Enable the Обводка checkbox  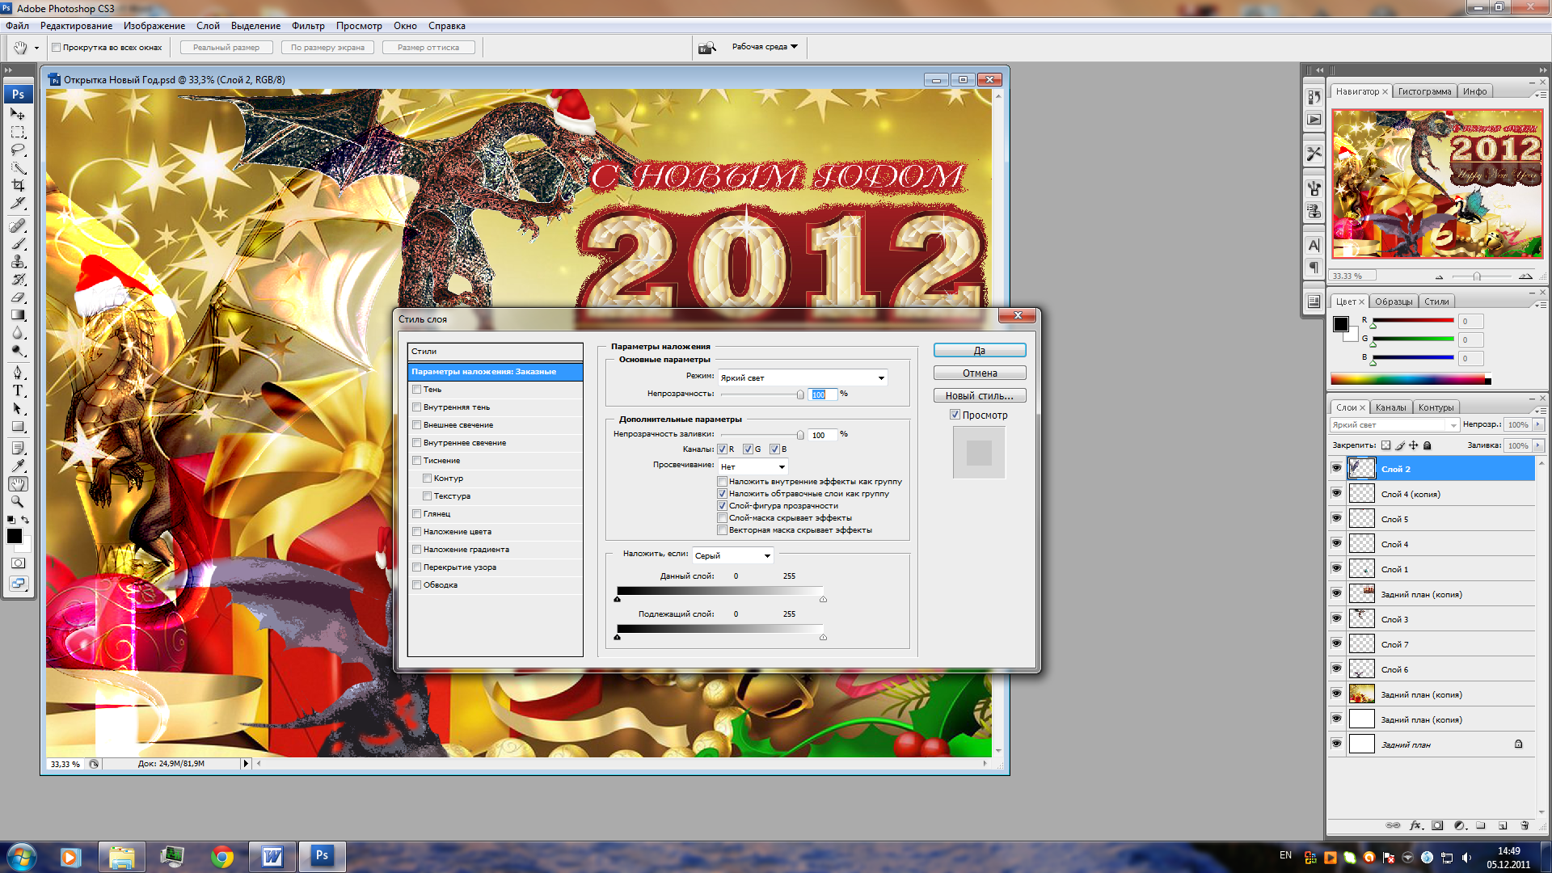point(416,585)
